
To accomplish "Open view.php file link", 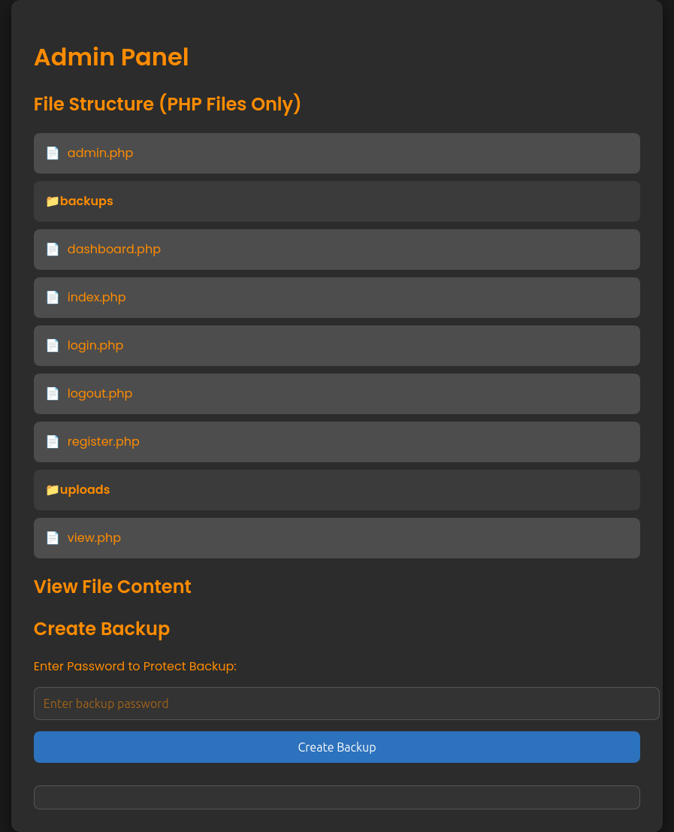I will pyautogui.click(x=94, y=538).
